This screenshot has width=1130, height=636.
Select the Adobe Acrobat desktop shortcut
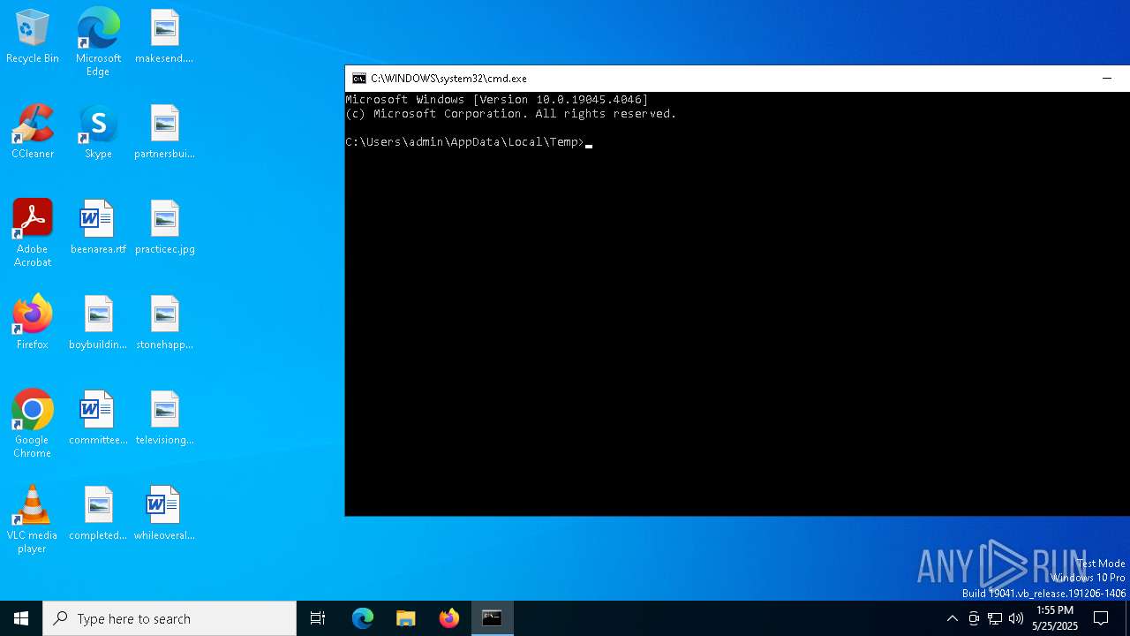(x=33, y=233)
